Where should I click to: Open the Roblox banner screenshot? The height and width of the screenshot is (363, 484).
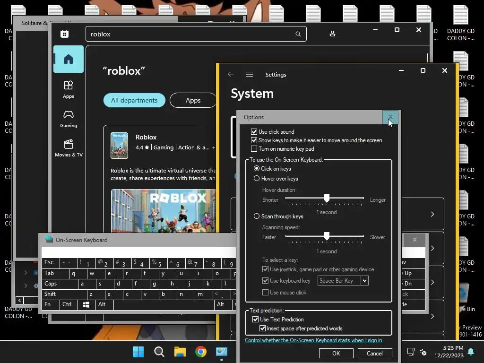163,210
